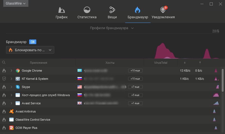Image resolution: width=225 pixels, height=134 pixels.
Task: Open Avast Service mini traffic graph
Action: [216, 103]
